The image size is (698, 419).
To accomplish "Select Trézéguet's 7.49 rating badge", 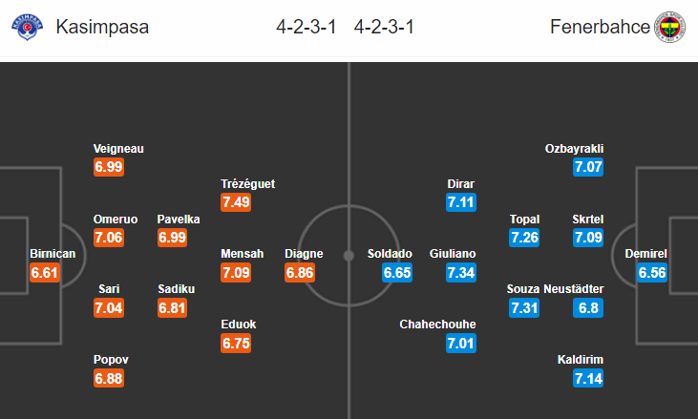I will click(236, 202).
